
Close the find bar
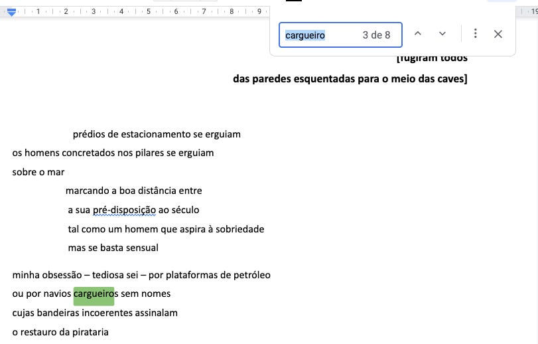pos(498,34)
